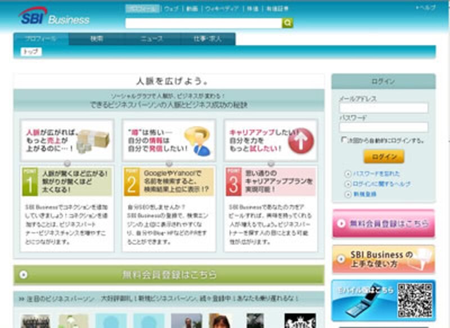Click the ログイン button
Viewport: 450px width, 328px height.
click(384, 156)
